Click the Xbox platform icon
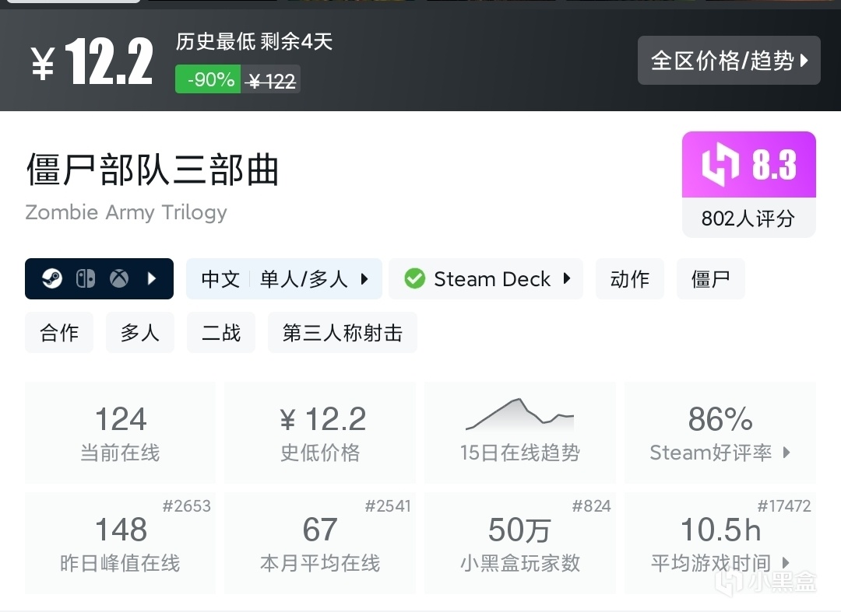 [118, 278]
